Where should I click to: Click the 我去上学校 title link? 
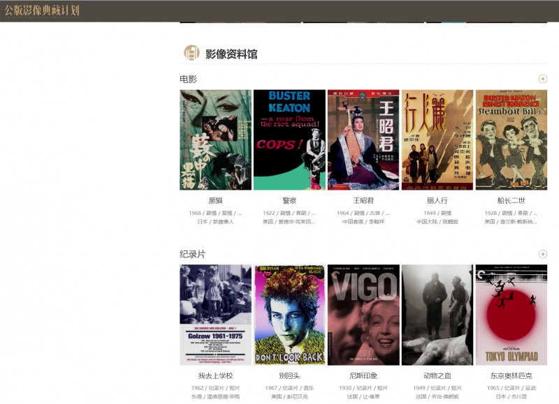pyautogui.click(x=215, y=375)
